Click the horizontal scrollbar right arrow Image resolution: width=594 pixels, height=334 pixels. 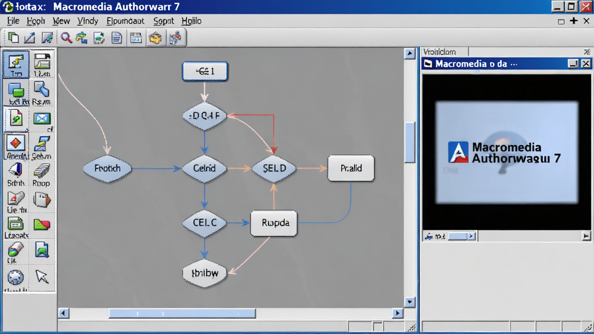pos(397,313)
